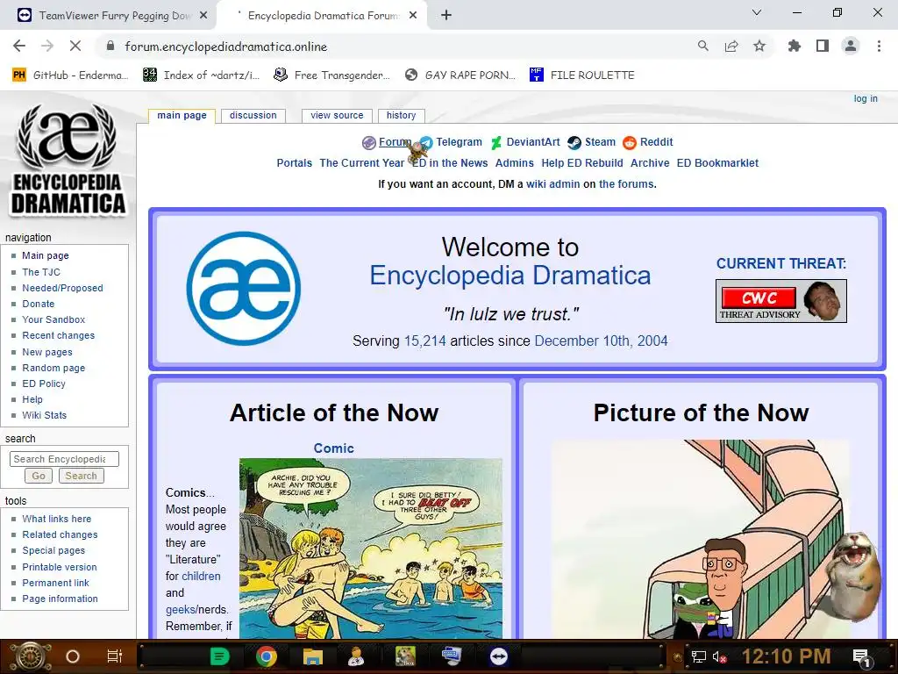Expand tab search chevron
Screen dimensions: 898x674
[x=757, y=12]
